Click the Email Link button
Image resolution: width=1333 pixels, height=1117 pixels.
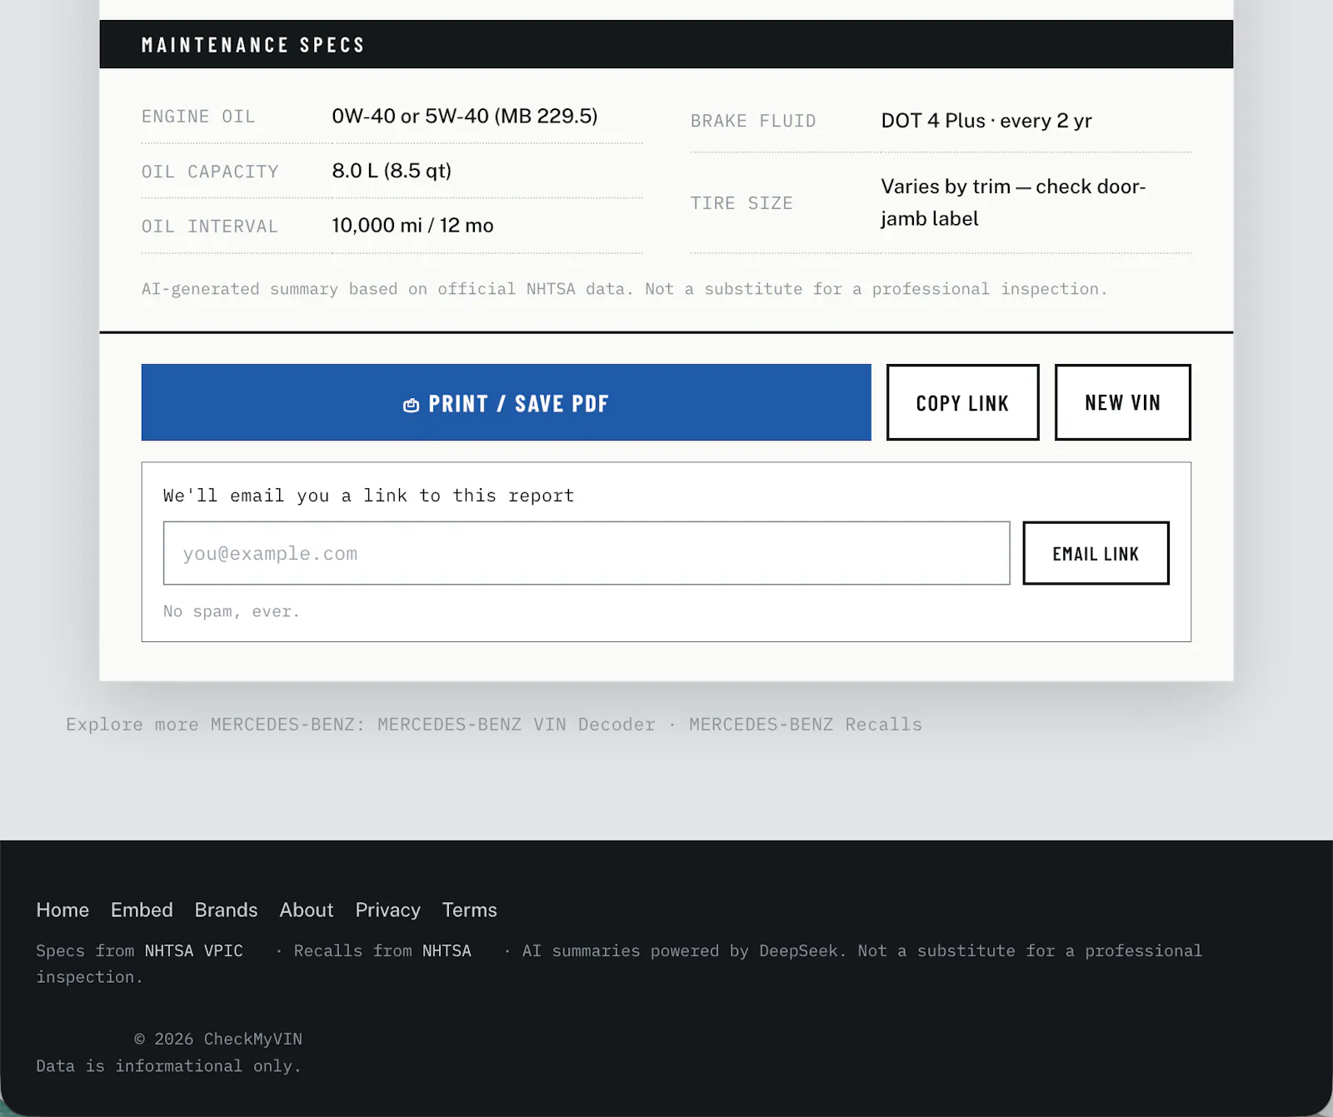tap(1096, 553)
